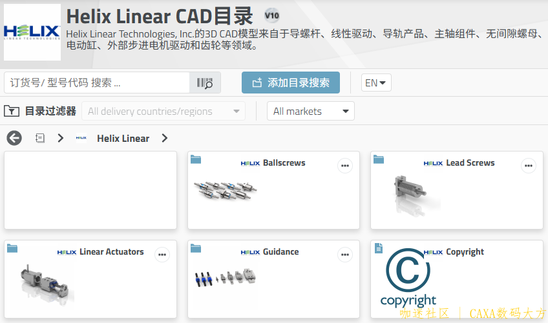The width and height of the screenshot is (548, 323).
Task: Click the Helix Linear CAD page title
Action: pos(160,16)
